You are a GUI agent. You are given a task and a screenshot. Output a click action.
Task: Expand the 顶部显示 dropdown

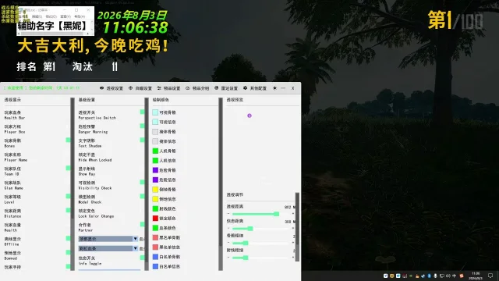(108, 239)
